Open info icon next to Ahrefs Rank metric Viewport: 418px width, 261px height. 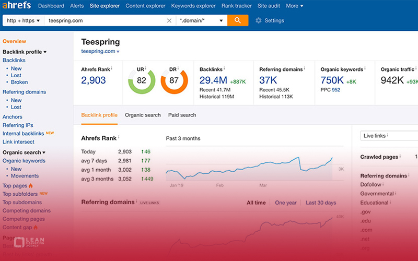tap(112, 68)
